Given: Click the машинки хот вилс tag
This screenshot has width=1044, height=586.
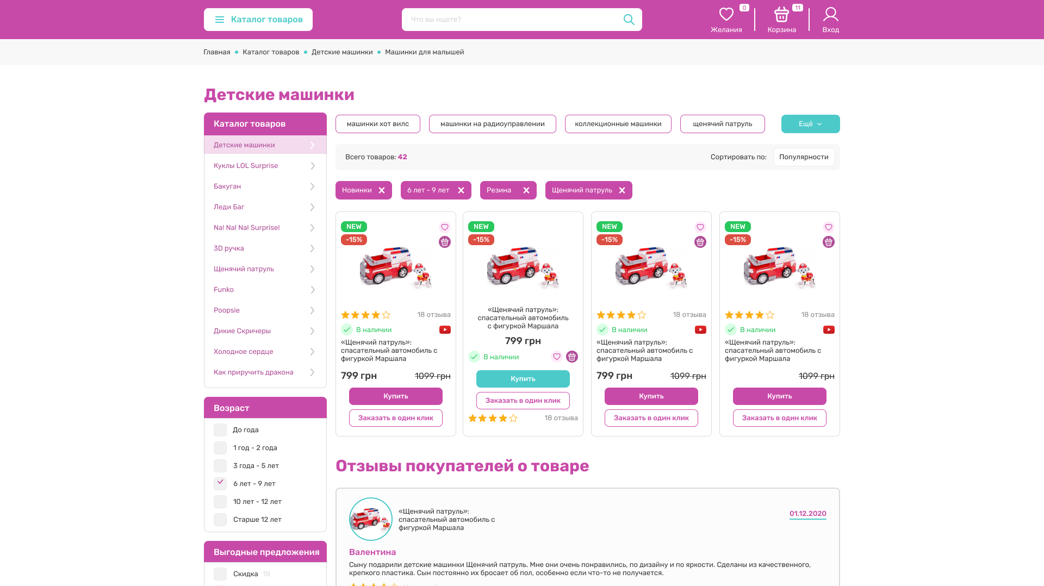Looking at the screenshot, I should [377, 124].
